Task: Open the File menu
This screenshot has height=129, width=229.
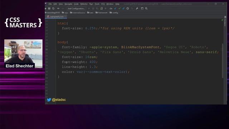Action: pos(50,4)
